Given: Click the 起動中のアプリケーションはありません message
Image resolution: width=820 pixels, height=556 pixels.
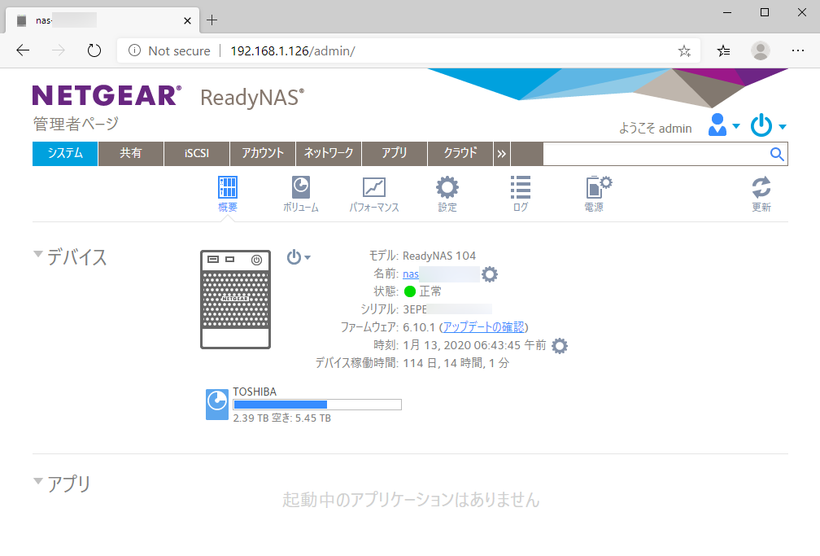Looking at the screenshot, I should click(x=411, y=500).
